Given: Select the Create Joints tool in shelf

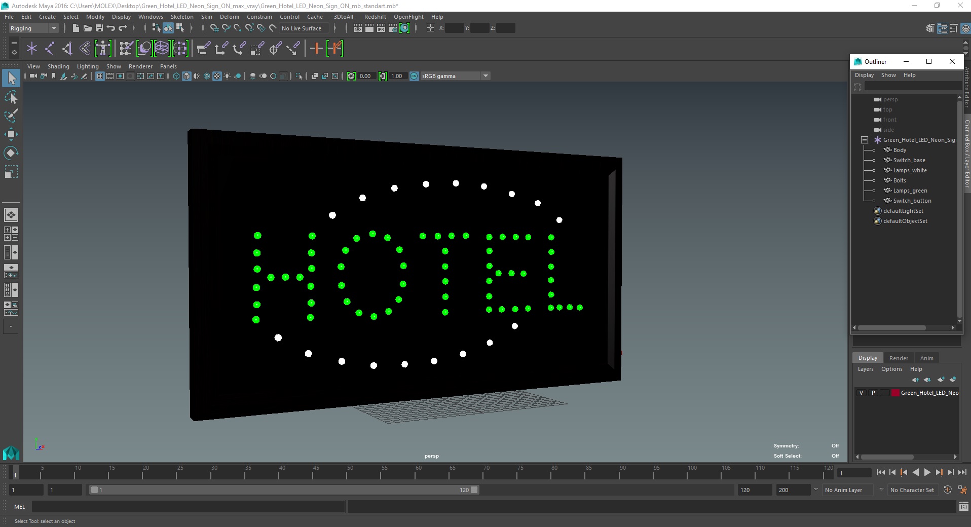Looking at the screenshot, I should pos(49,49).
